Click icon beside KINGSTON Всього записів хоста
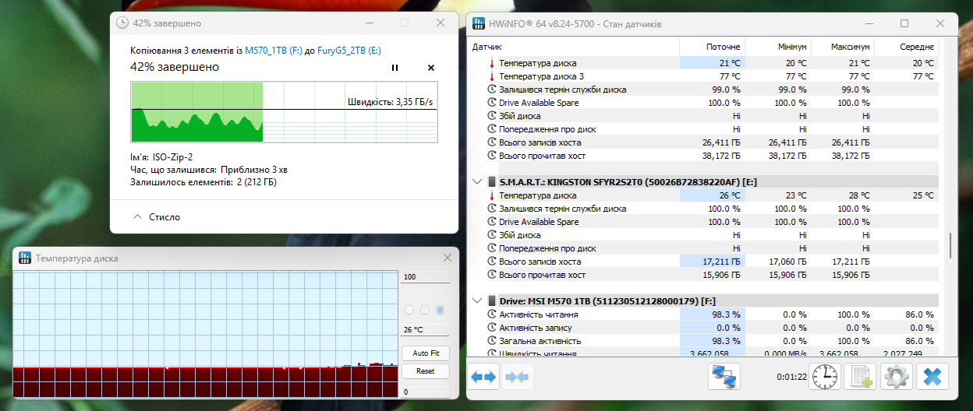Viewport: 973px width, 411px height. [491, 262]
